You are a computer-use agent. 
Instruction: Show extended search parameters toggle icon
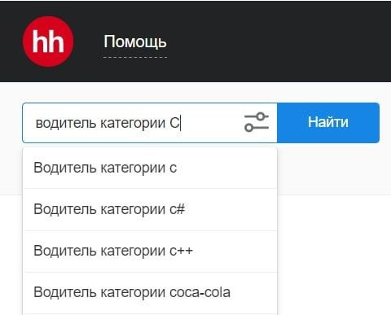[257, 122]
